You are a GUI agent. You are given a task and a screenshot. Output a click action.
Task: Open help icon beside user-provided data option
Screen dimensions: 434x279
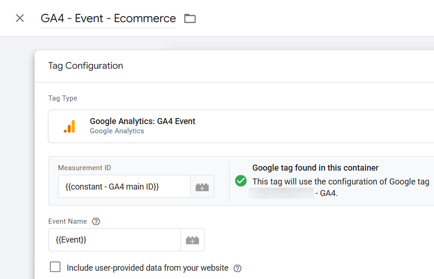(237, 268)
